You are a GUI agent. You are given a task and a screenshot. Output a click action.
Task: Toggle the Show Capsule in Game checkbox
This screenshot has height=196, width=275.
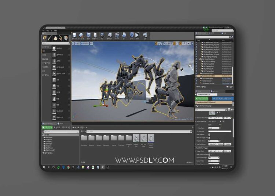click(209, 155)
